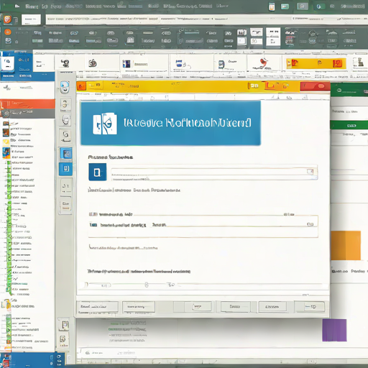This screenshot has width=368, height=368.
Task: Click the circular arrow icon in the top title bar
Action: [319, 6]
